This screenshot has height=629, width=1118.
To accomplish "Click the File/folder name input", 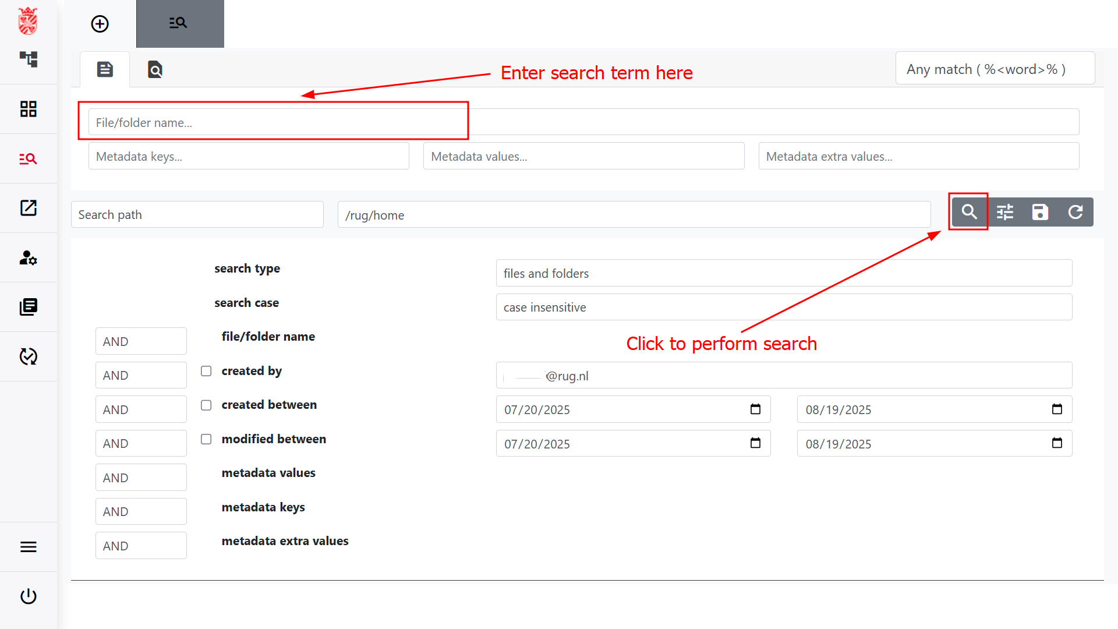I will tap(583, 122).
